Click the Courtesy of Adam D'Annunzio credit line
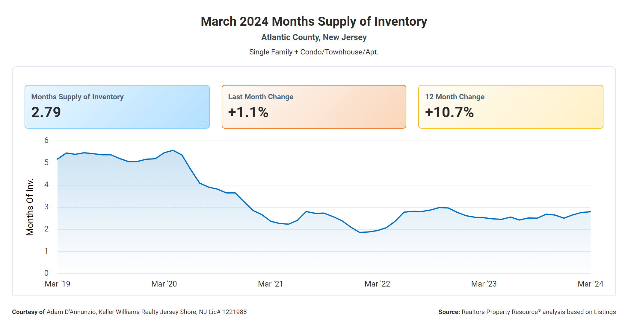 [129, 312]
